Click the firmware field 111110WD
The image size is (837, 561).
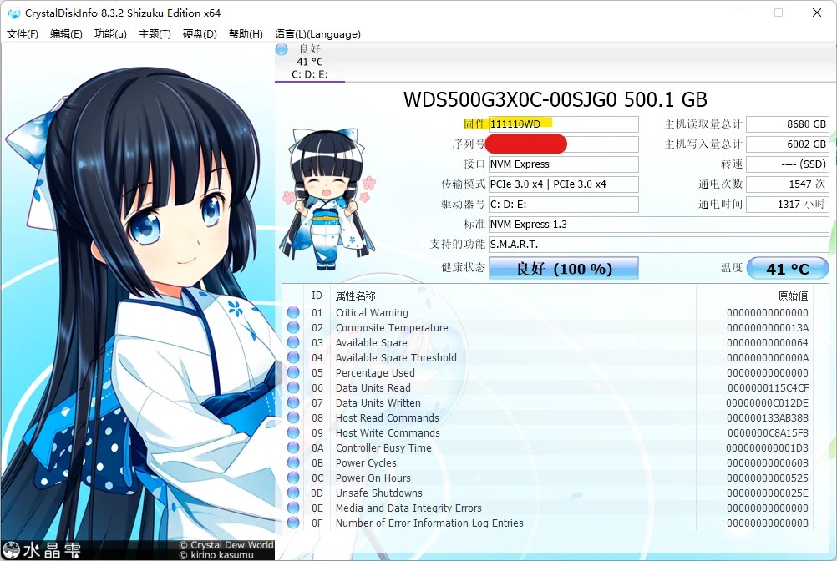pyautogui.click(x=563, y=124)
